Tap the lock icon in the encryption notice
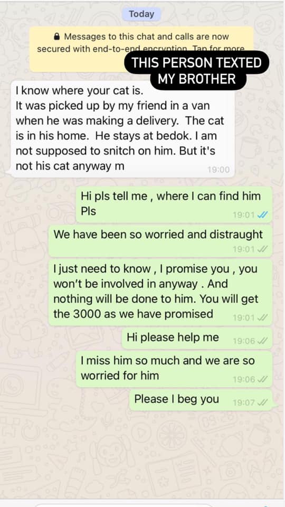The width and height of the screenshot is (285, 507). point(57,37)
